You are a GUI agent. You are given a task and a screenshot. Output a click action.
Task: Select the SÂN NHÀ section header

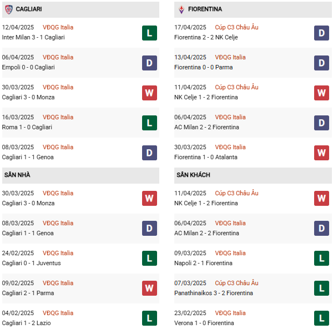coord(17,175)
